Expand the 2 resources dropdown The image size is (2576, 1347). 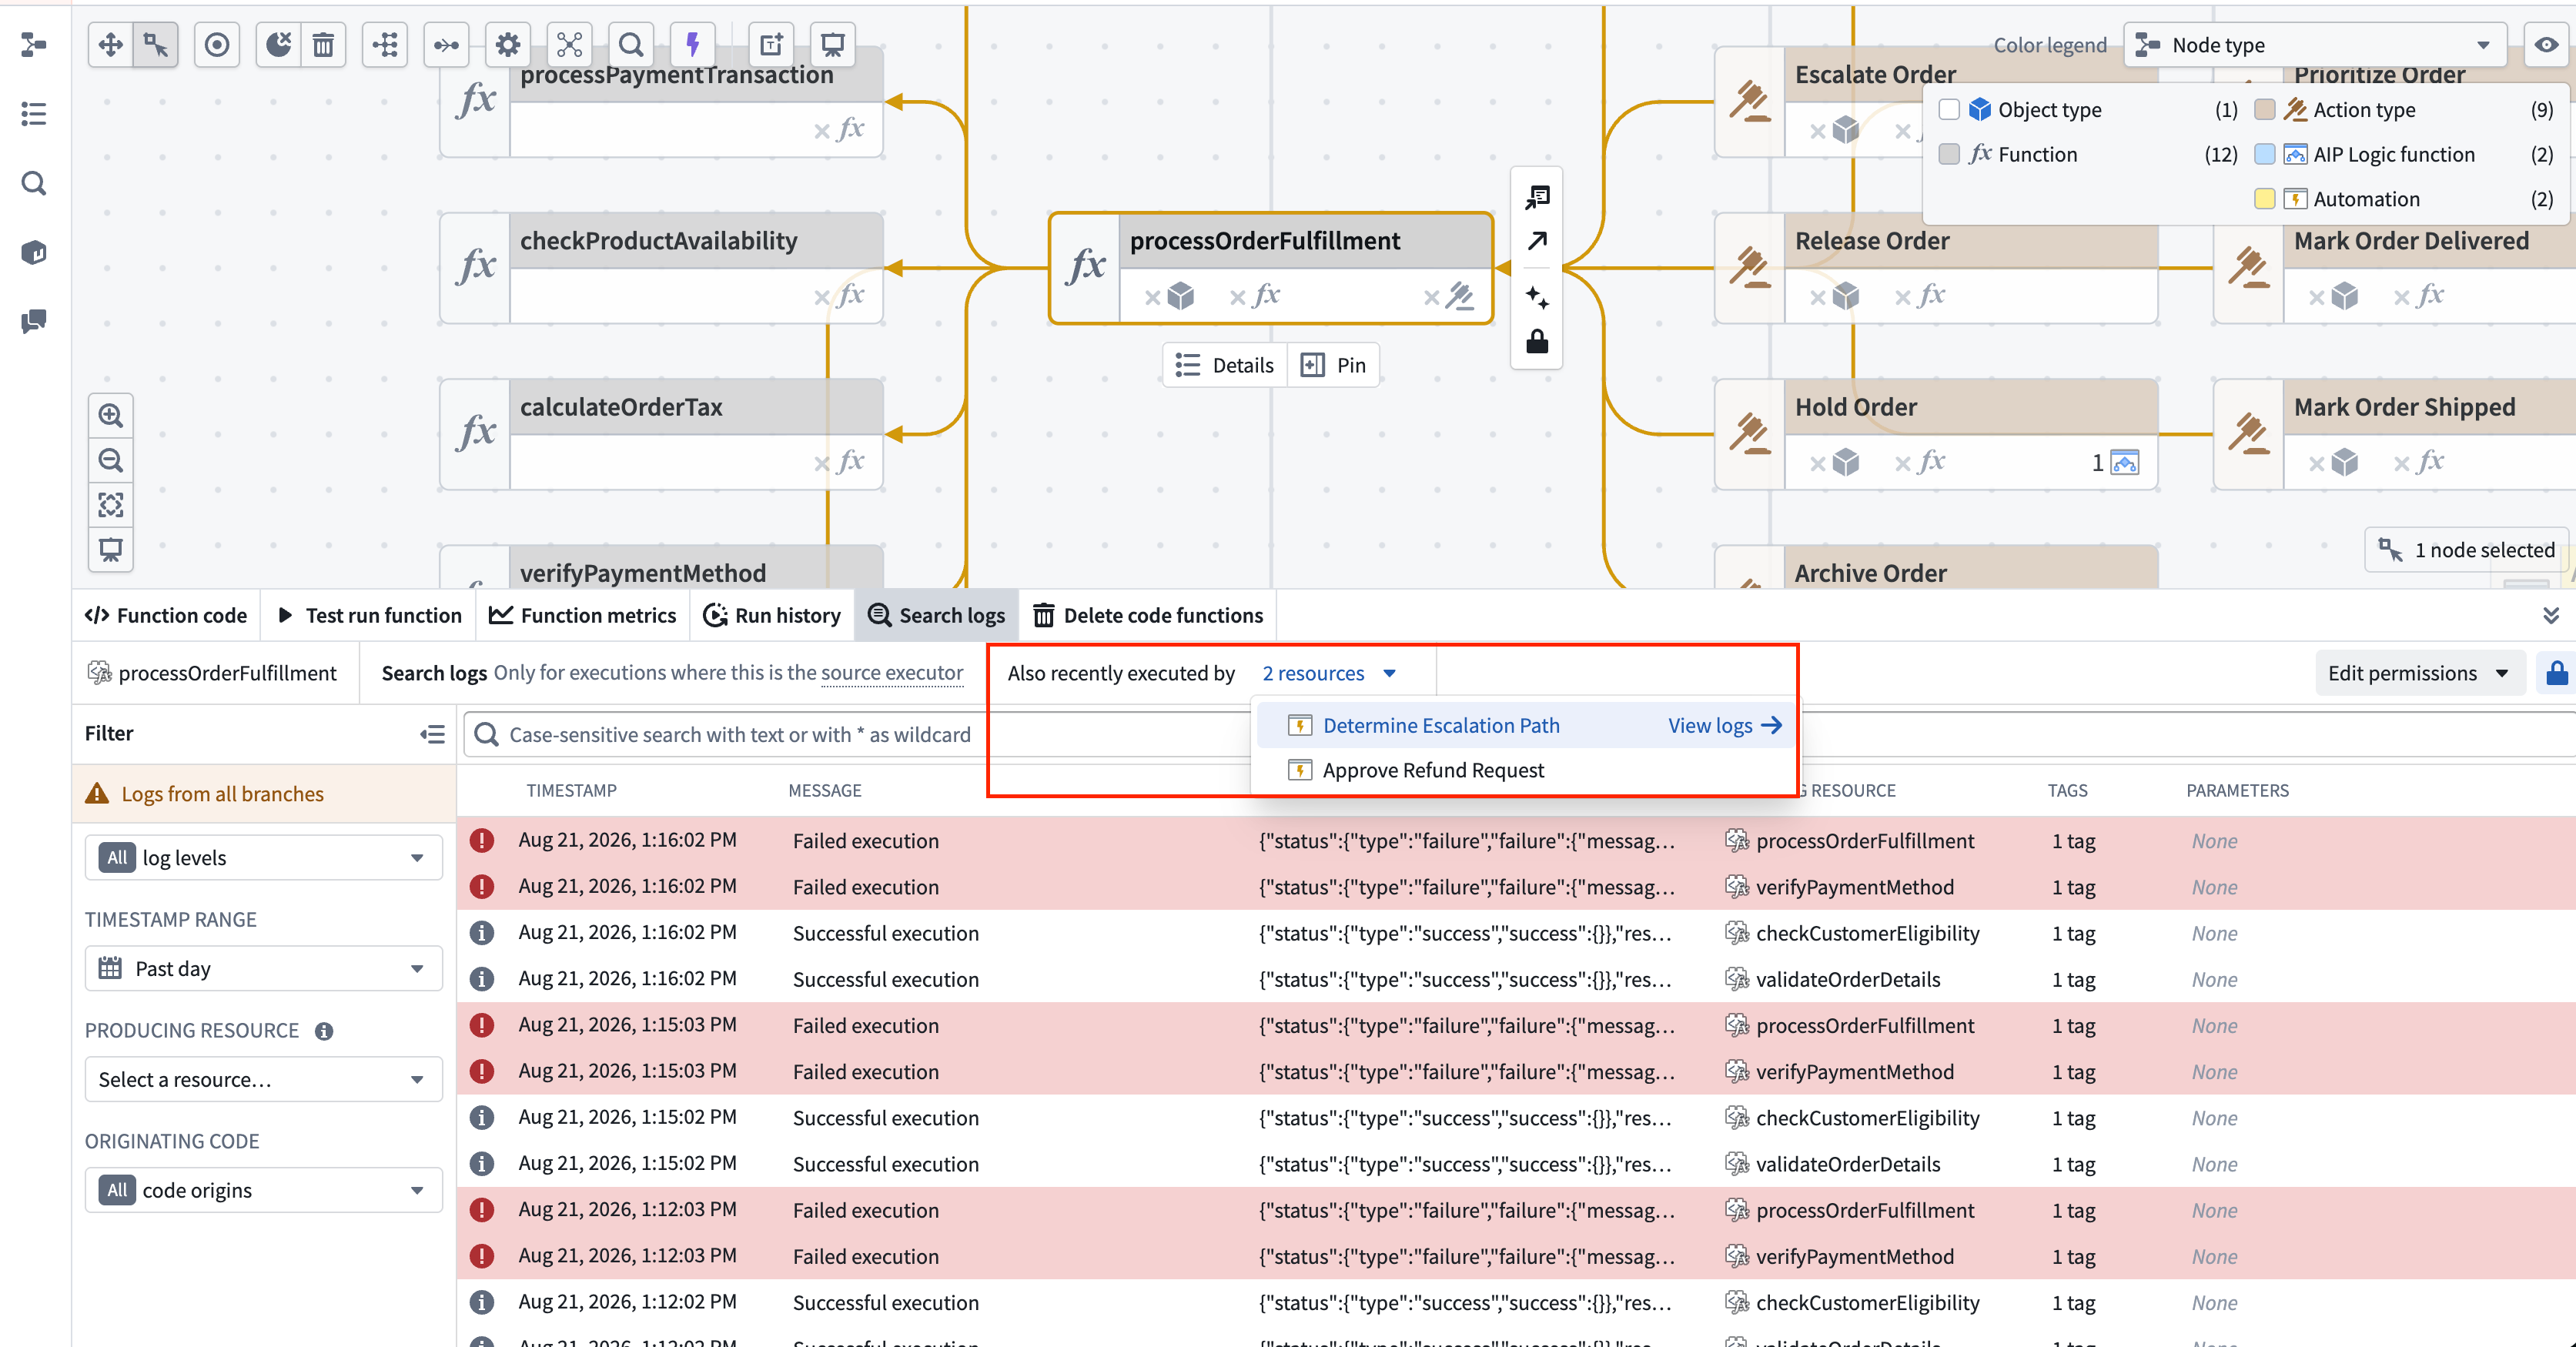[1328, 673]
